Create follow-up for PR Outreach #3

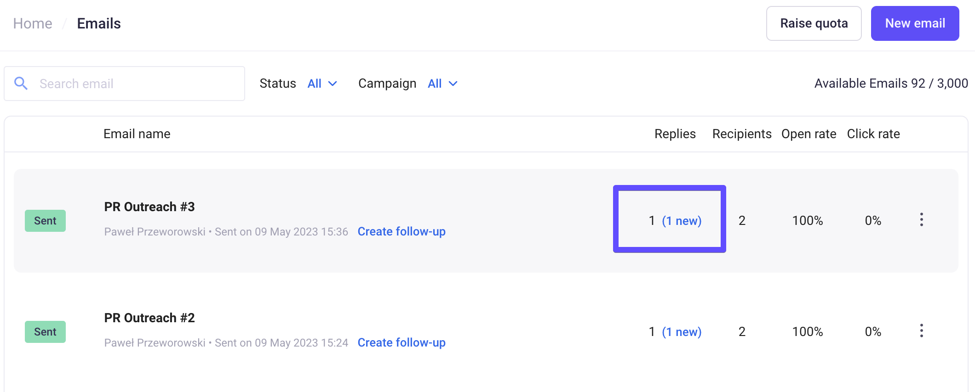401,232
